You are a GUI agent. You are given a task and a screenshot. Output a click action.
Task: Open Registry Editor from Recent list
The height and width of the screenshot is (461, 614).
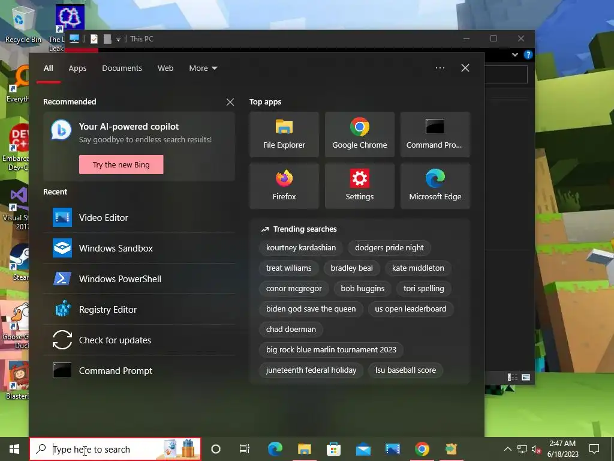click(x=139, y=309)
